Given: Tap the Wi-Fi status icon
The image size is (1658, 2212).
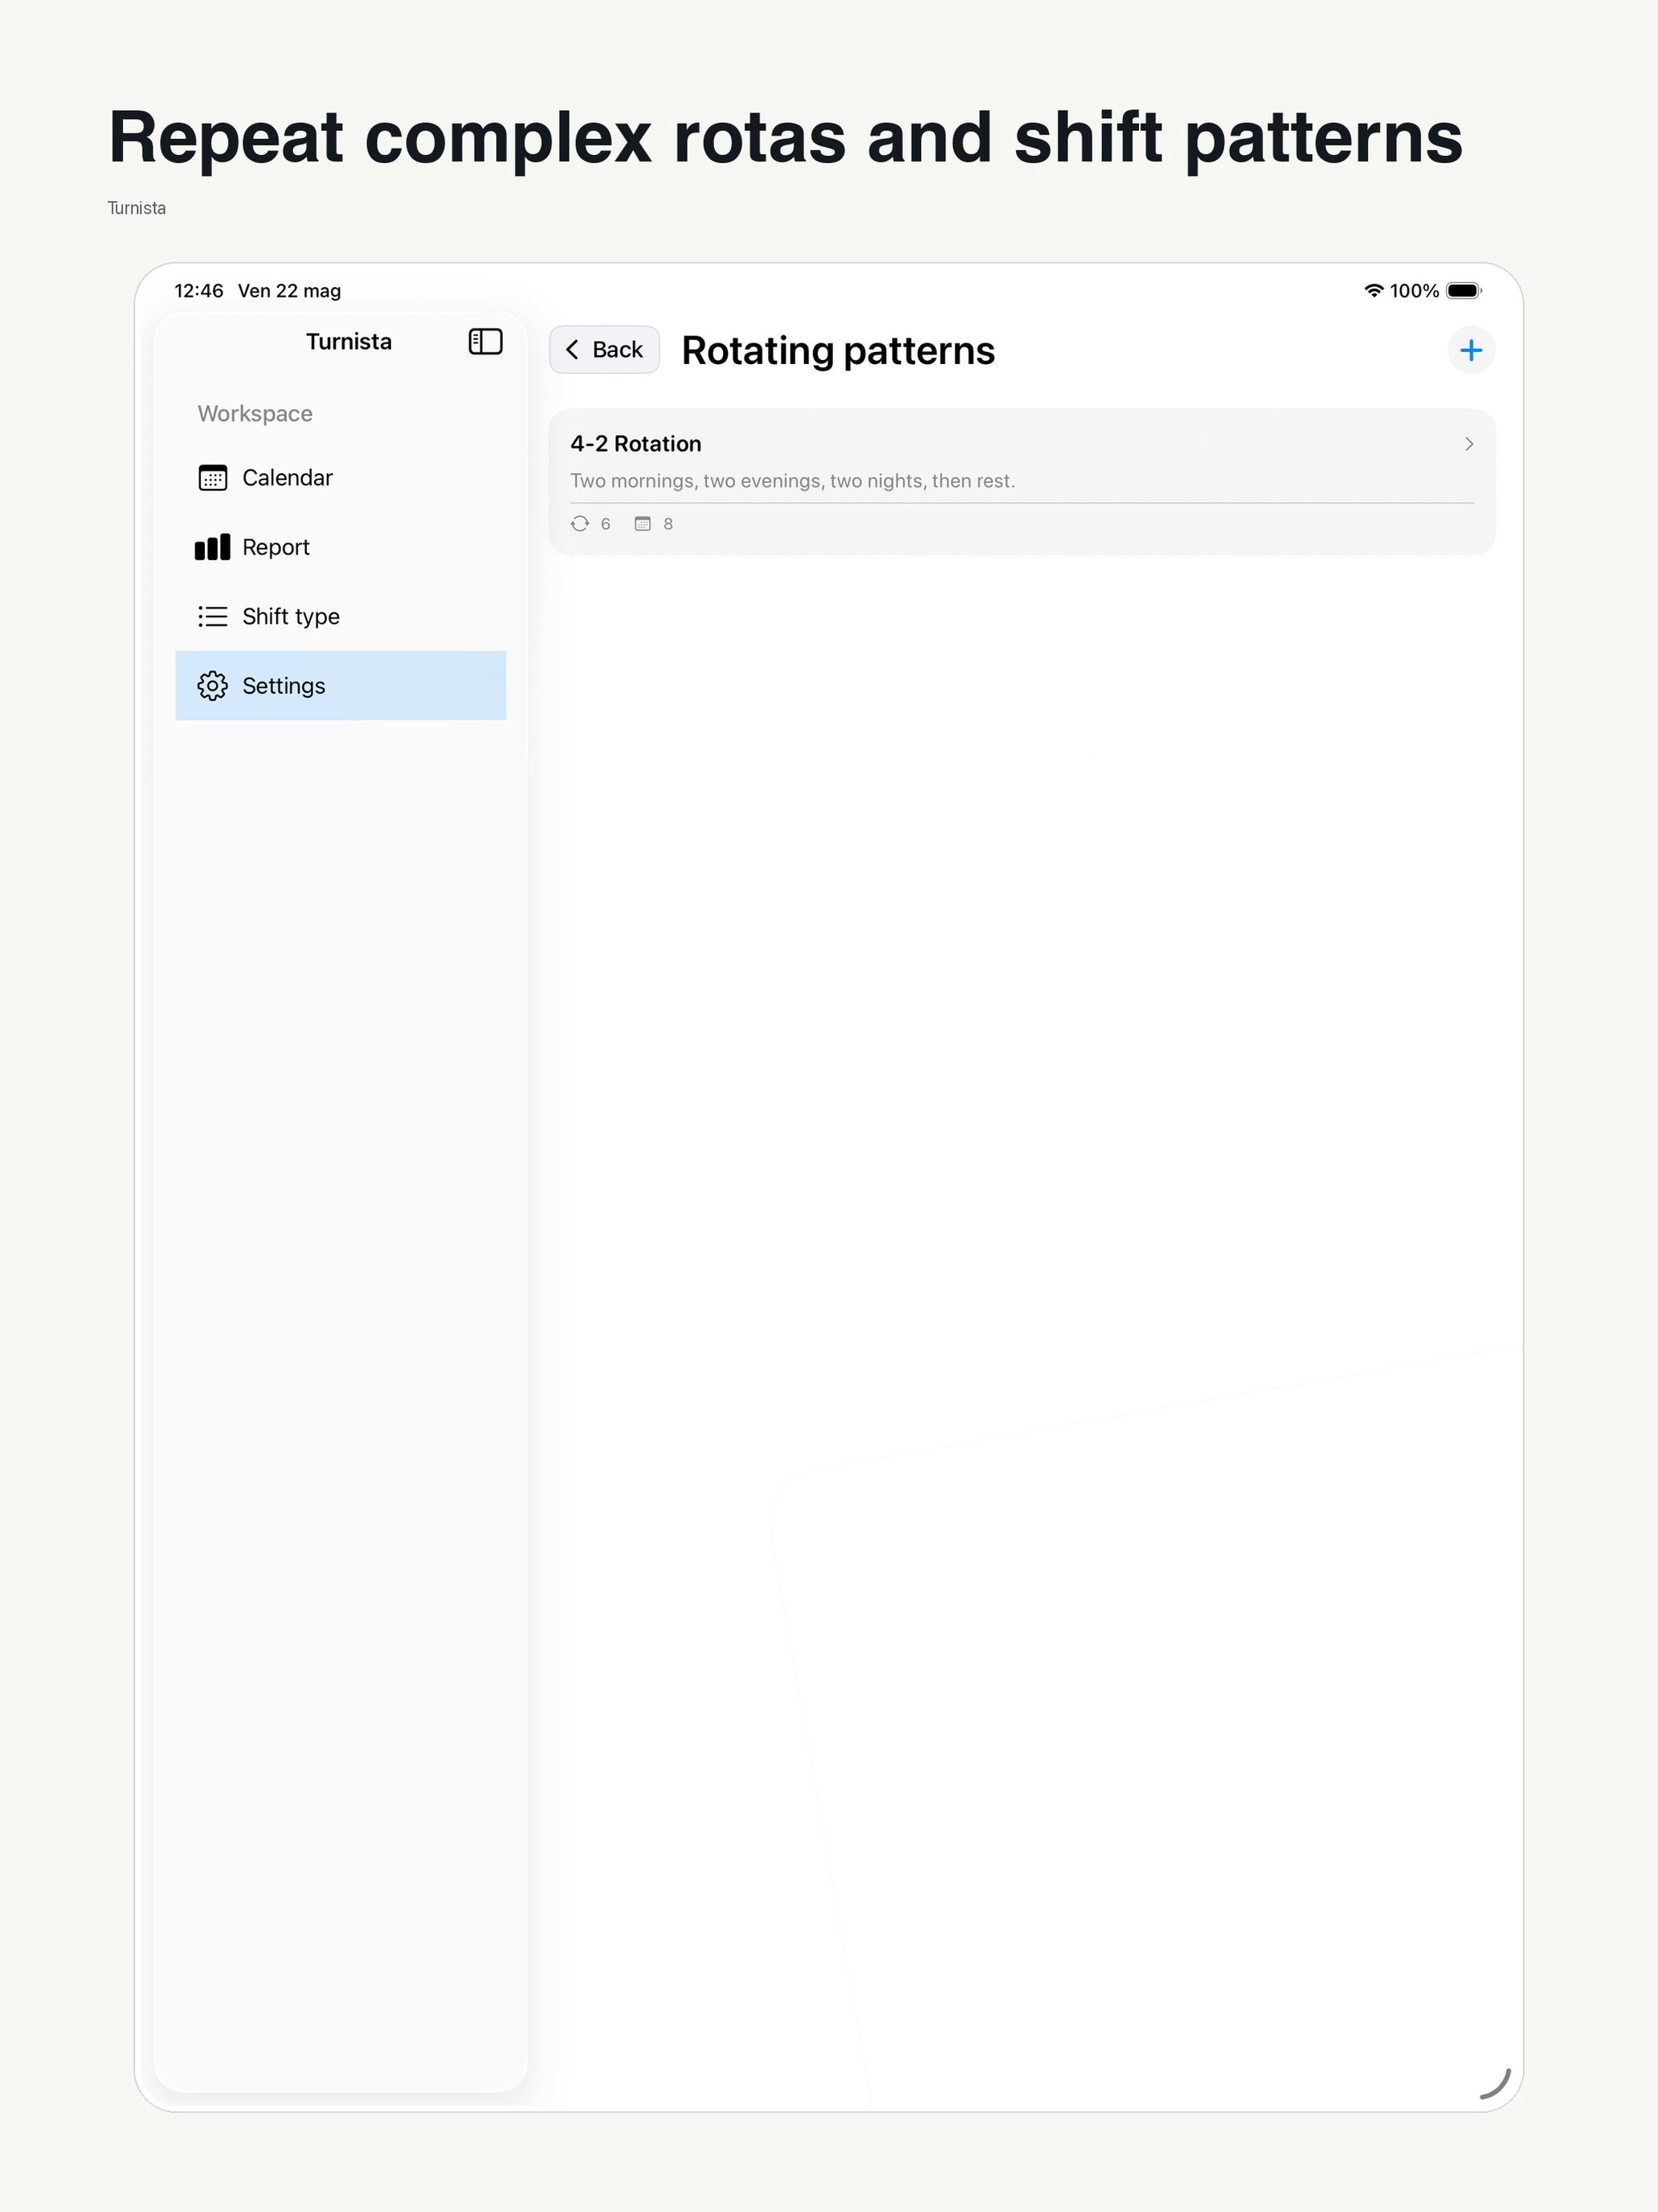Looking at the screenshot, I should click(x=1374, y=291).
